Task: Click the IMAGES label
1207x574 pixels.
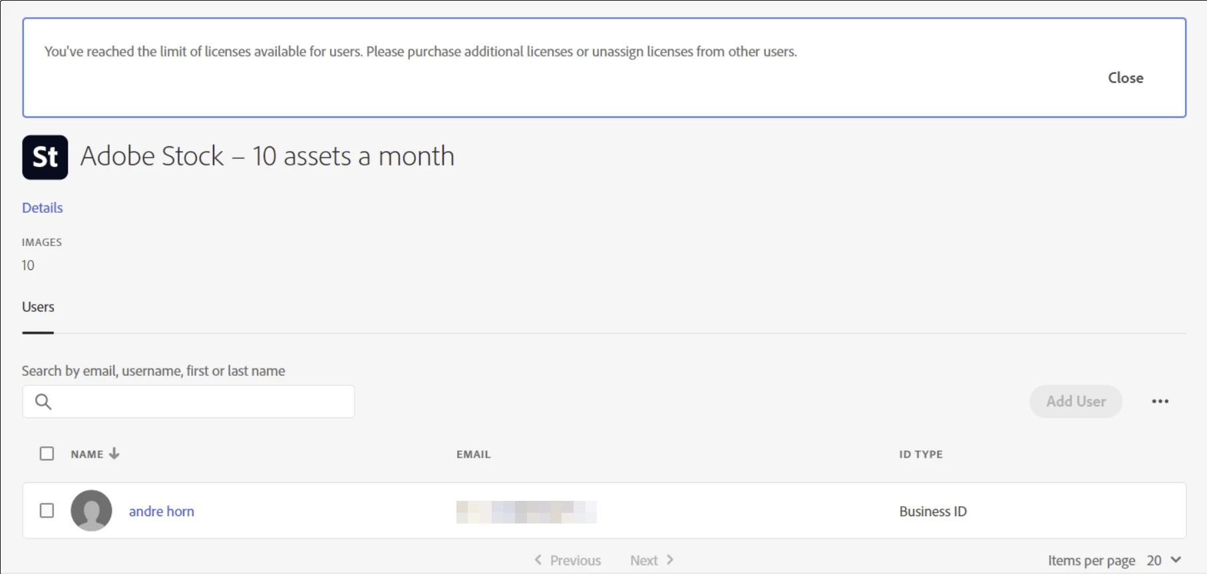Action: coord(42,242)
